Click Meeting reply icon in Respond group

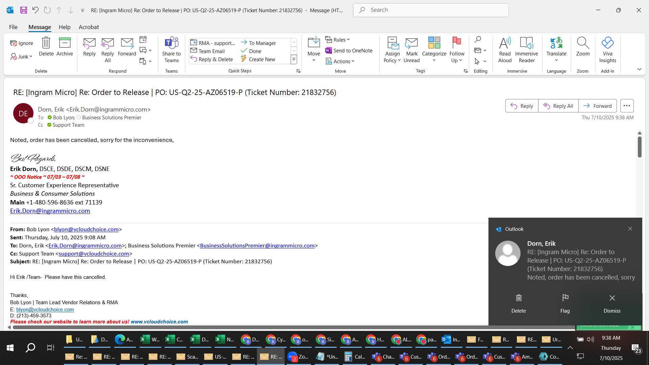coord(143,40)
